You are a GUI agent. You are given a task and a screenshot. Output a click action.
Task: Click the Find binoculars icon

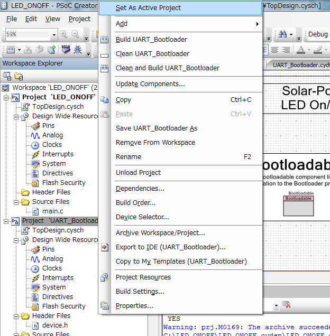point(282,34)
